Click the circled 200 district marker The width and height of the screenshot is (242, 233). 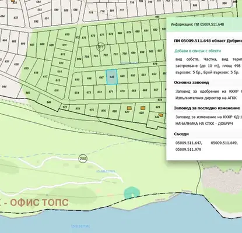click(83, 159)
